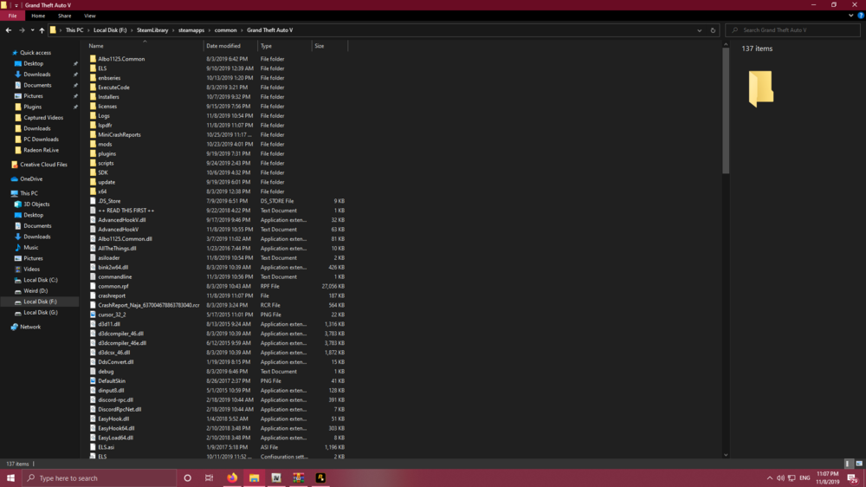
Task: Navigate to steamapps breadcrumb
Action: pos(191,30)
